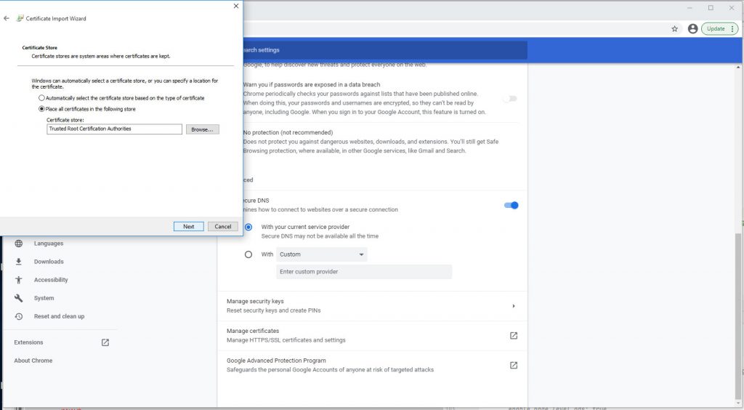Click the Reset and clean up icon
744x410 pixels.
tap(18, 316)
